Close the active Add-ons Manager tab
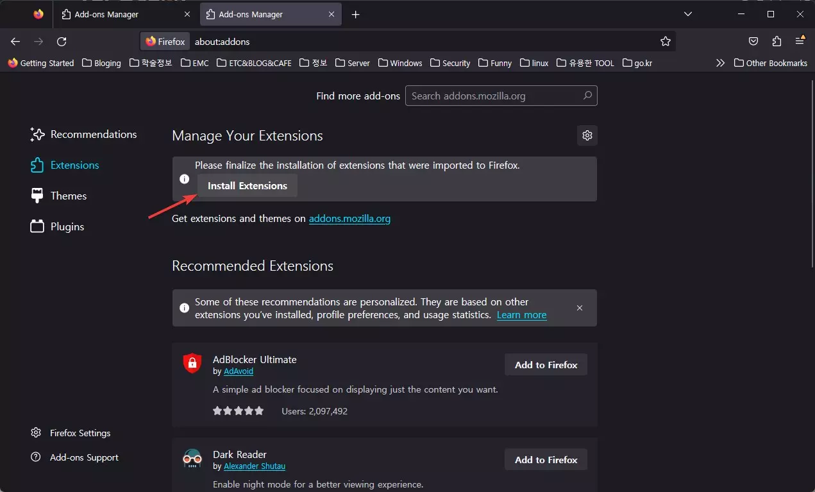The width and height of the screenshot is (815, 492). (x=331, y=14)
